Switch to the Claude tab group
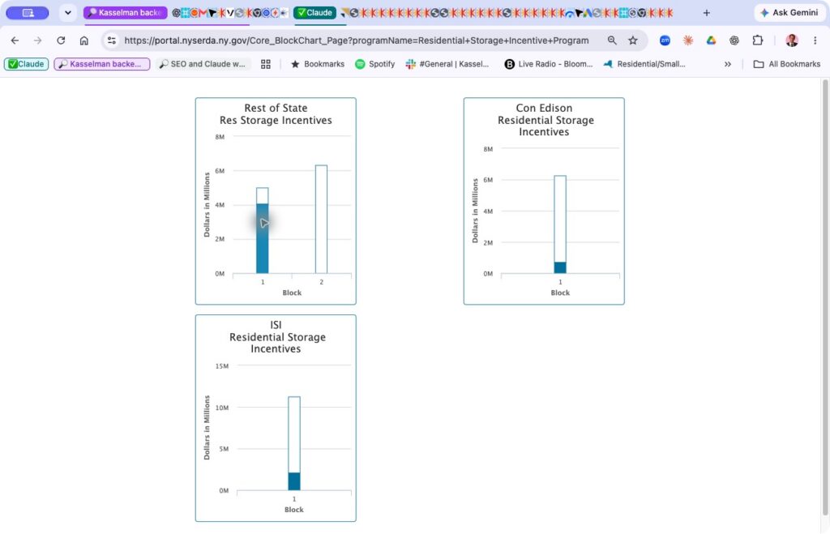Image resolution: width=830 pixels, height=534 pixels. pos(315,13)
